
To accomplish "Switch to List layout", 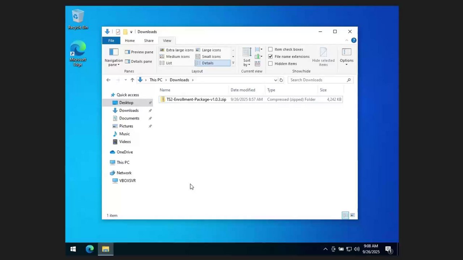I will (166, 63).
